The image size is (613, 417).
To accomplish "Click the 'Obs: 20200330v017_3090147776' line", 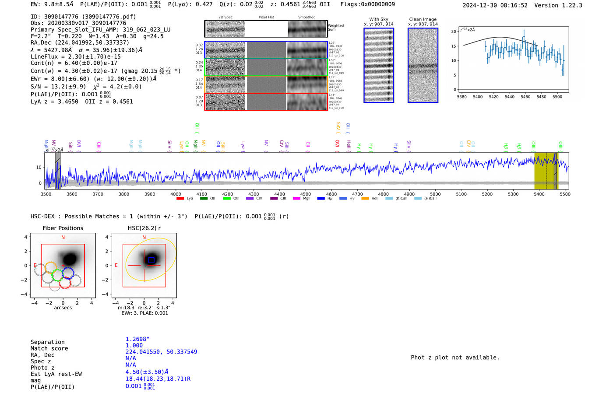I will 78,23.
